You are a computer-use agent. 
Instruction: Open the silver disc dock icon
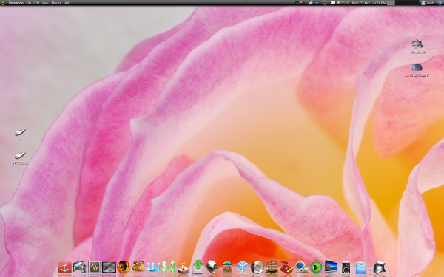coord(257,267)
